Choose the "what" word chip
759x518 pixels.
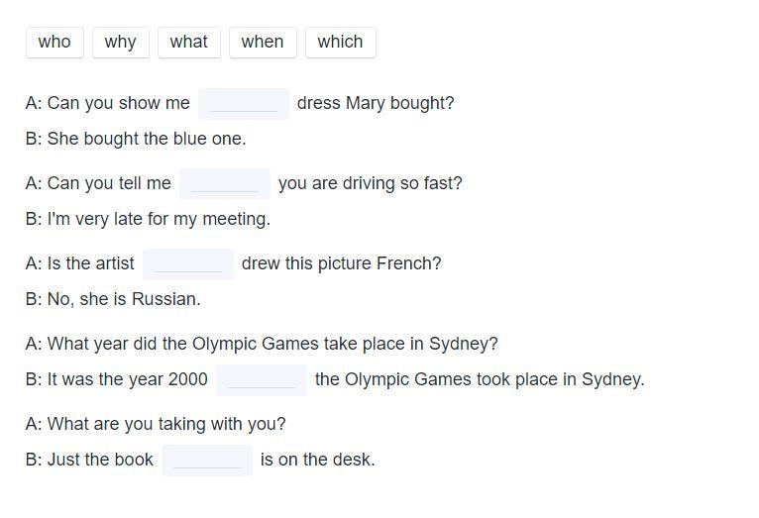(x=188, y=42)
